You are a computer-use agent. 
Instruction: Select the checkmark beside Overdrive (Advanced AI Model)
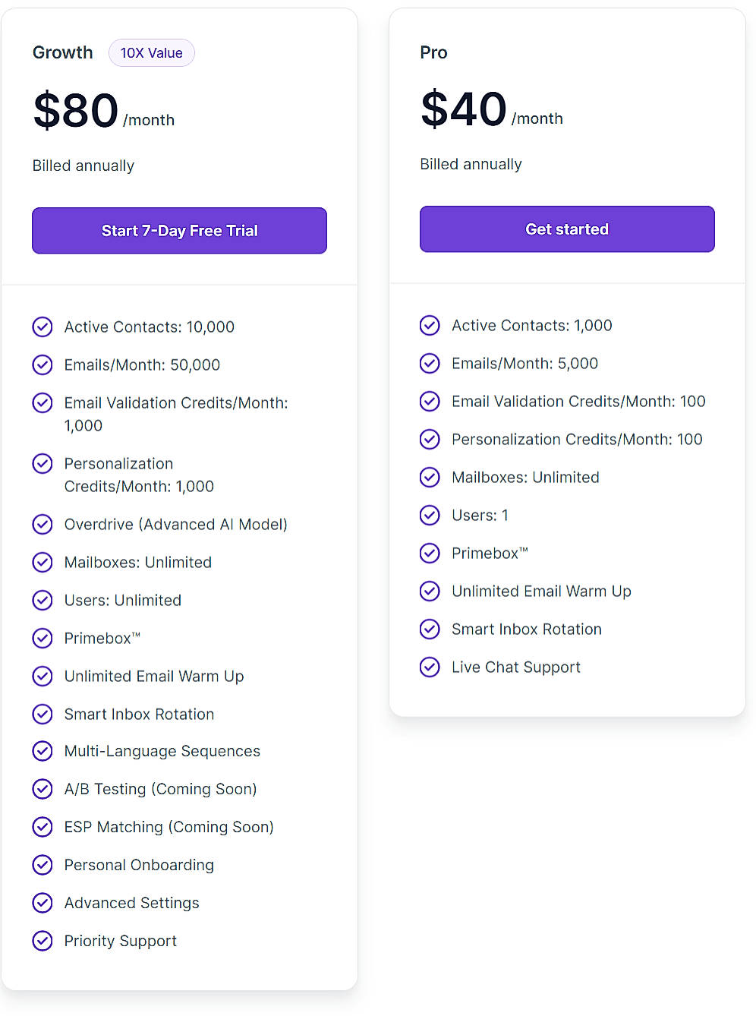point(43,524)
